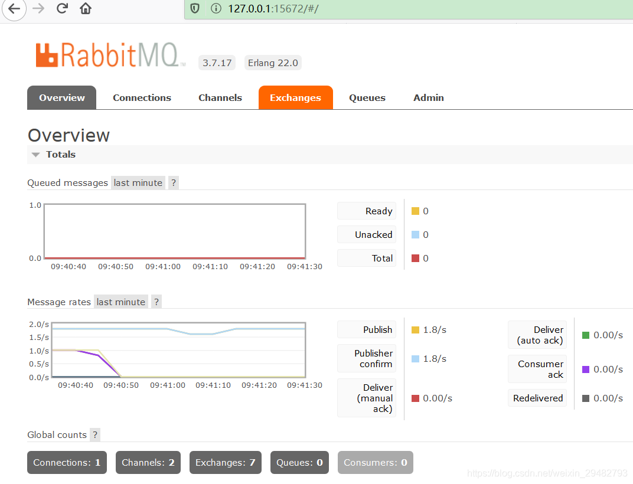Click the Erlang 22.0 badge
The image size is (633, 484).
point(273,63)
